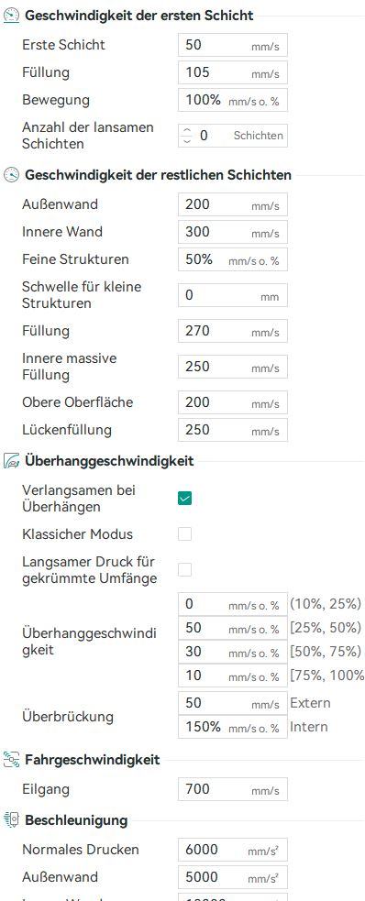Edit the Feine Strukturen percentage field
Screen dimensions: 365x901
pyautogui.click(x=233, y=259)
